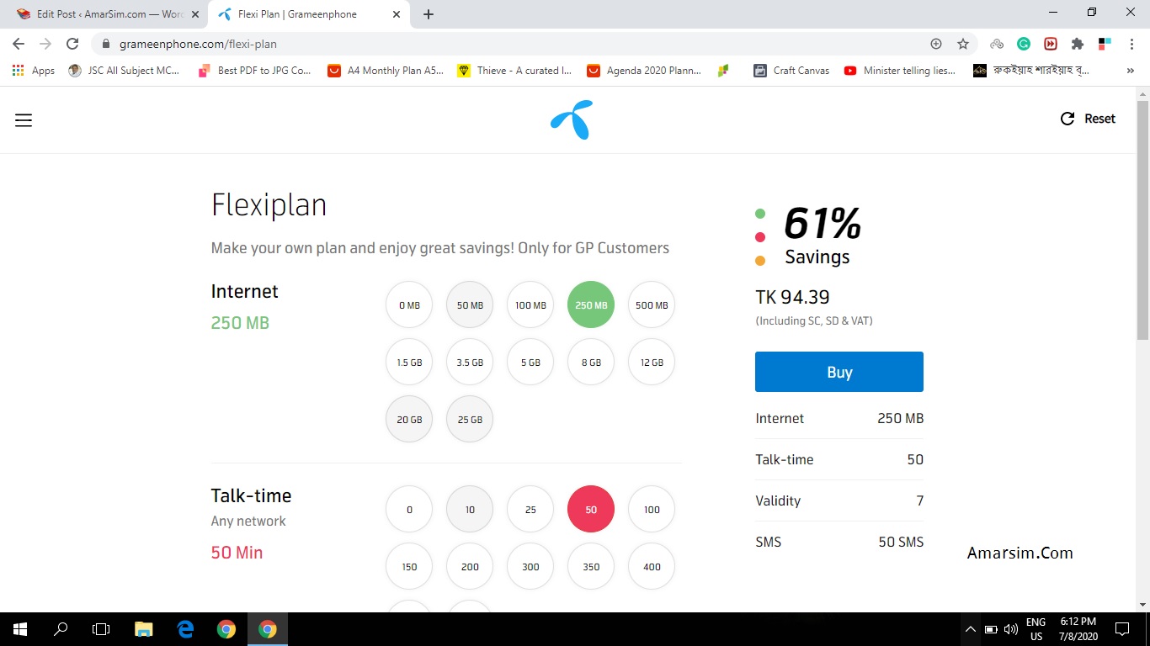This screenshot has width=1150, height=646.
Task: Select 300 minutes talk-time
Action: point(530,566)
